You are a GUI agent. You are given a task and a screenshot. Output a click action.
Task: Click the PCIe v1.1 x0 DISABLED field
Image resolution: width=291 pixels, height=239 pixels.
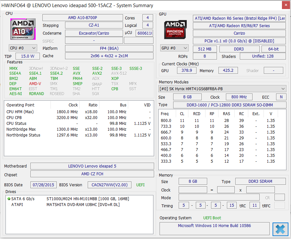click(239, 41)
